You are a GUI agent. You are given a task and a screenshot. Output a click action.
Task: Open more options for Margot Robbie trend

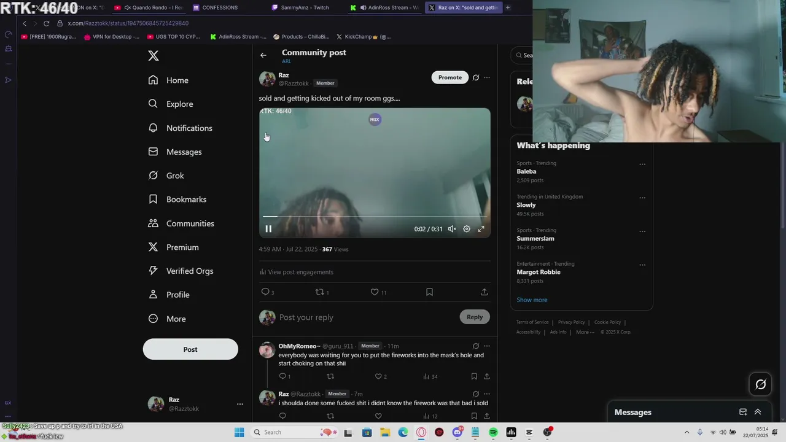pyautogui.click(x=642, y=265)
